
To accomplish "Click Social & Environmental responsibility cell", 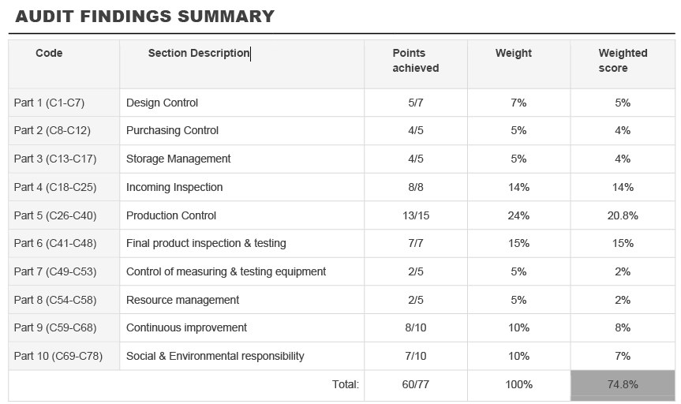I will (215, 356).
